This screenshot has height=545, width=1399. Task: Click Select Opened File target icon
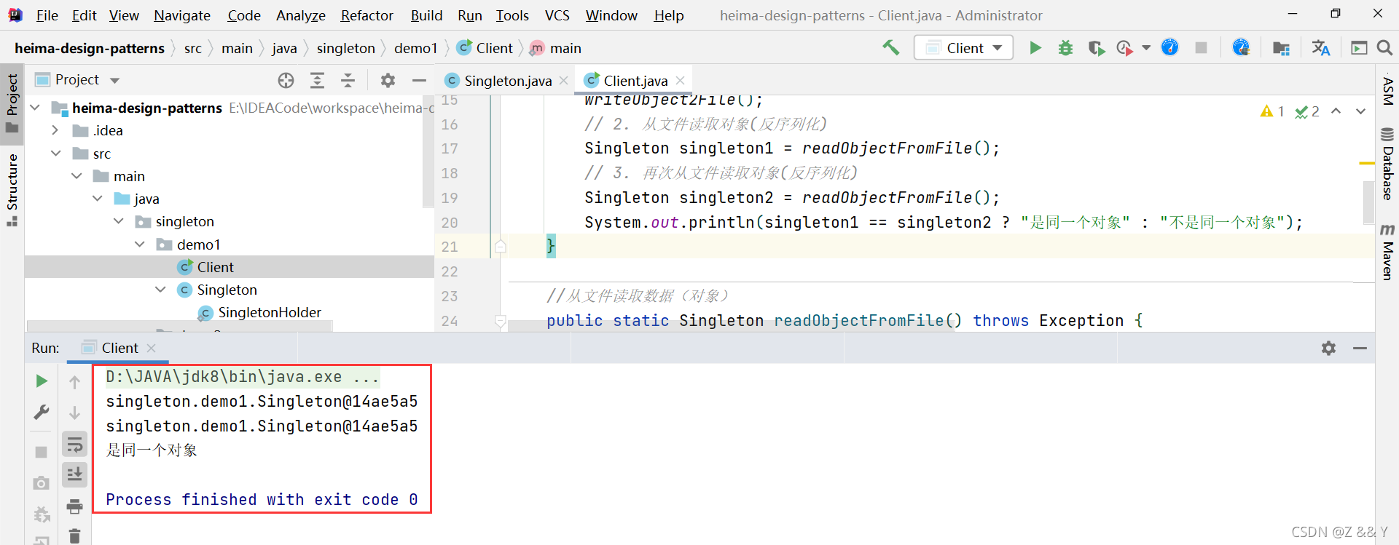tap(286, 80)
